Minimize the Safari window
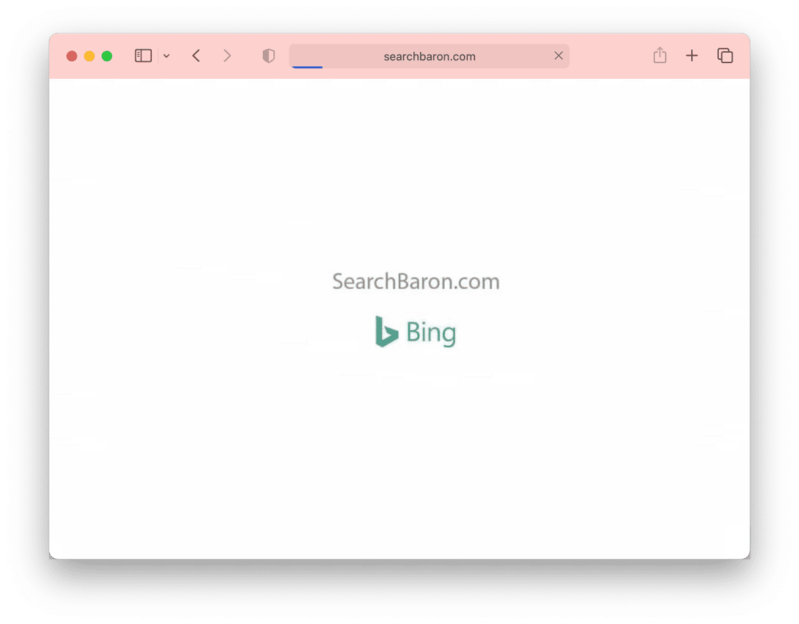The image size is (799, 624). coord(89,56)
